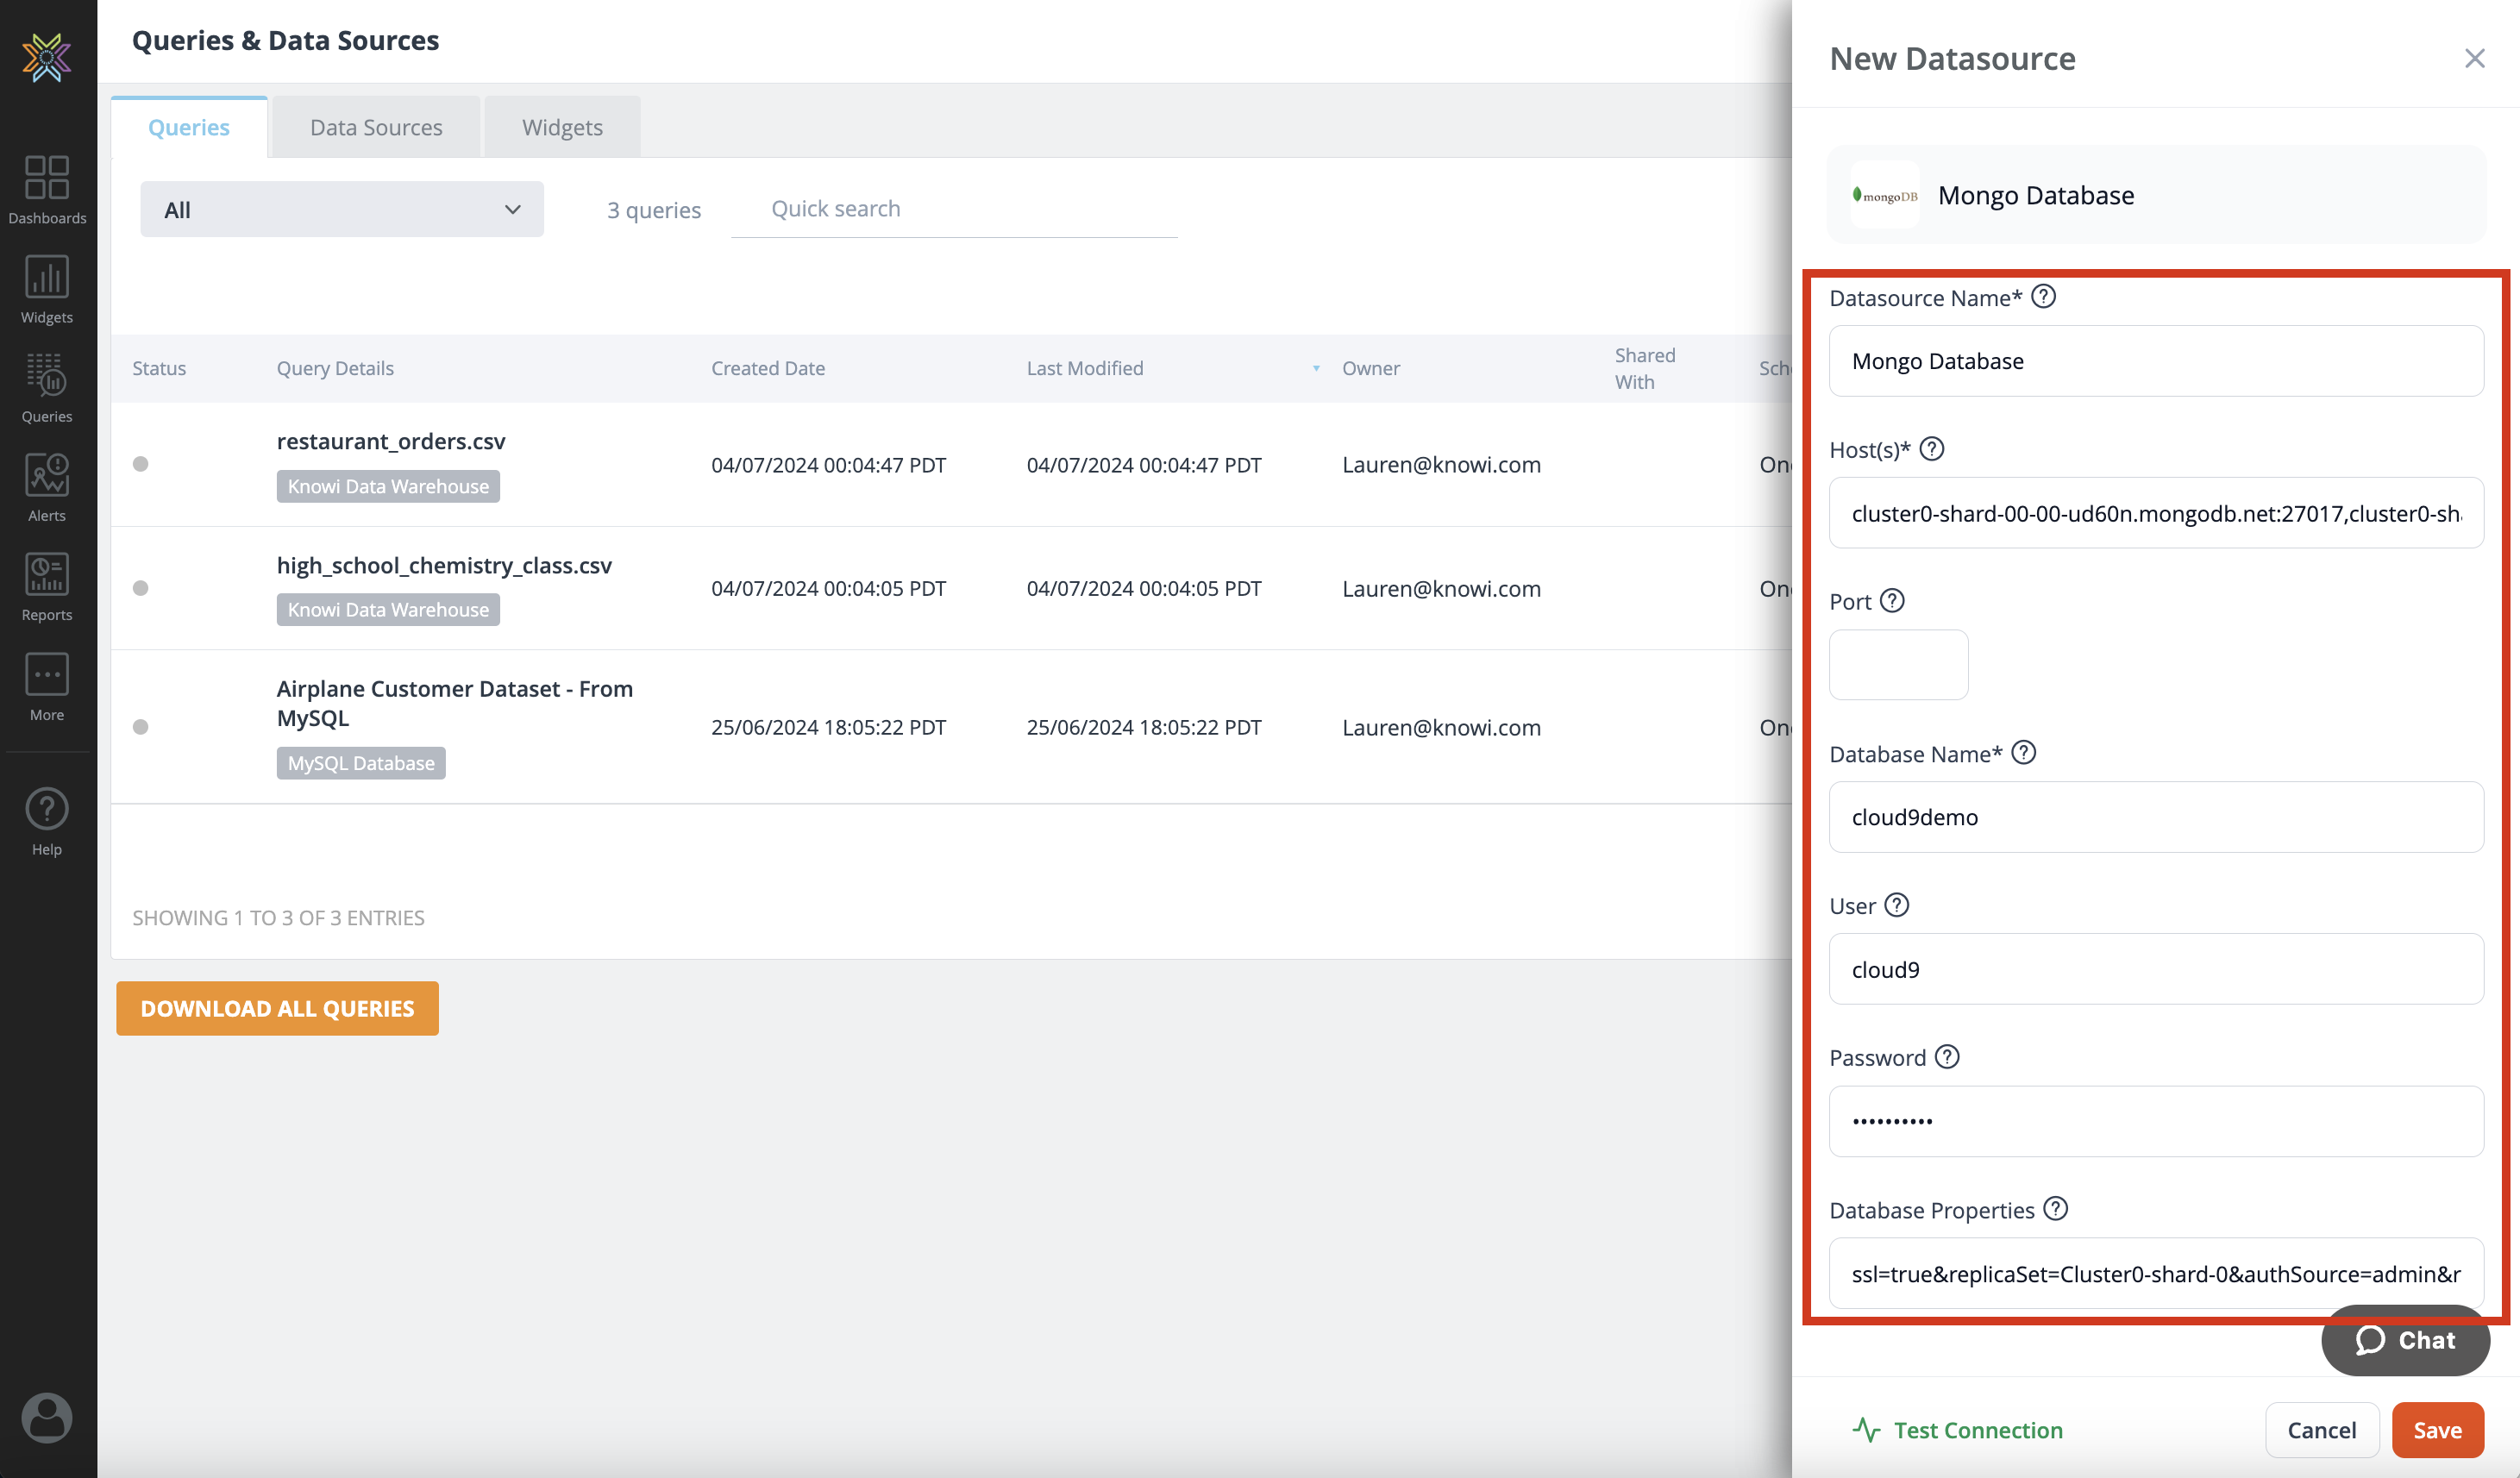Click Knowi Data Warehouse tag under high_school_chemistry_class.csv
Viewport: 2520px width, 1478px height.
pos(388,609)
